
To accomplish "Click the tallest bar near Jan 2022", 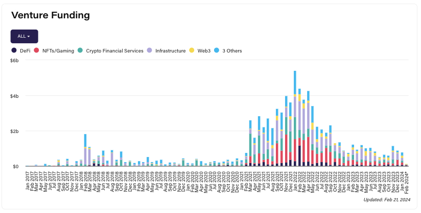I will point(295,118).
